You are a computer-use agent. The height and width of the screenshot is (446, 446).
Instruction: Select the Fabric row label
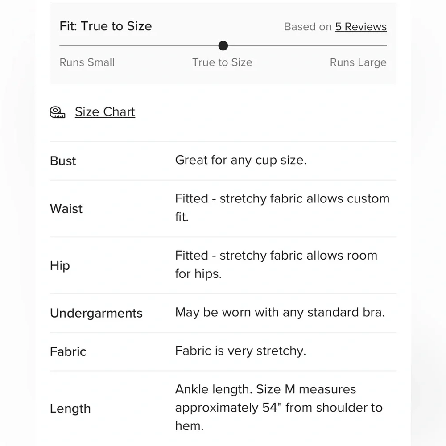(68, 351)
